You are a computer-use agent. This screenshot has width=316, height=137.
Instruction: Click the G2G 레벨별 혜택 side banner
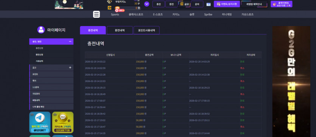pos(291,82)
